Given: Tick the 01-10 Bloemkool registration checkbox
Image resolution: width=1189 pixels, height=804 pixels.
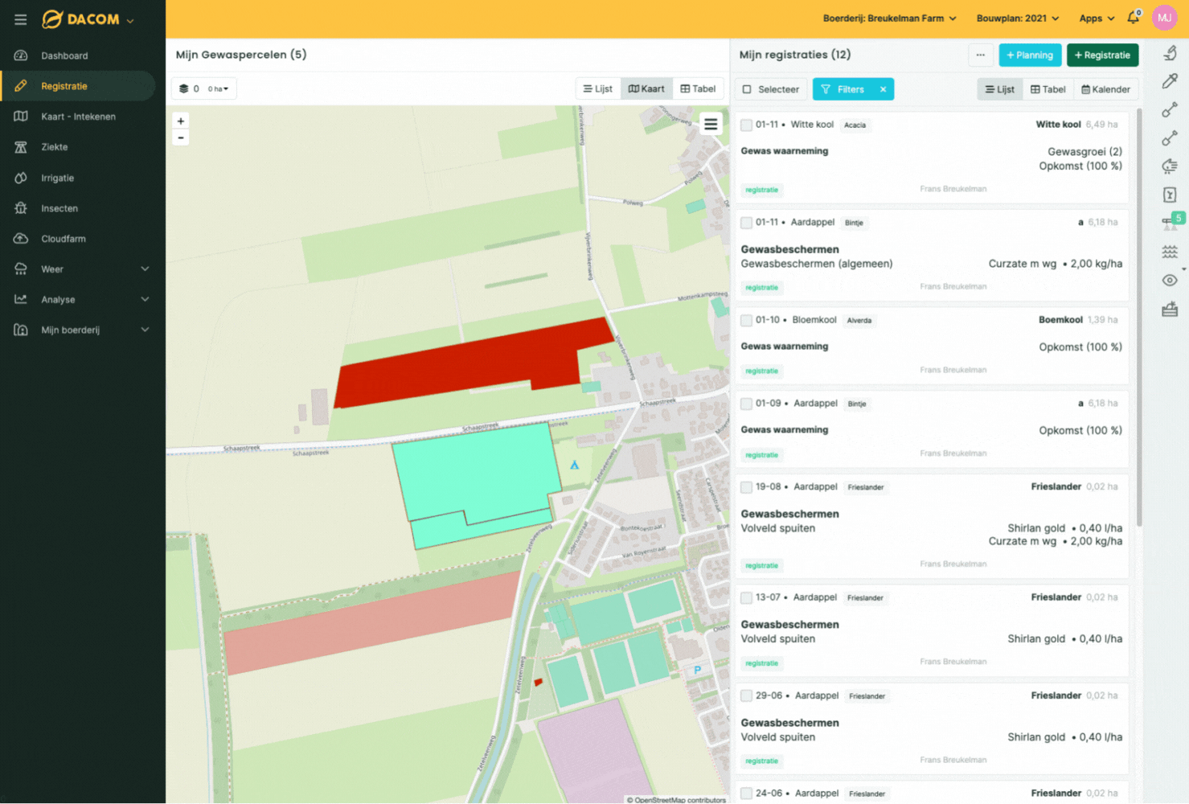Looking at the screenshot, I should 746,321.
